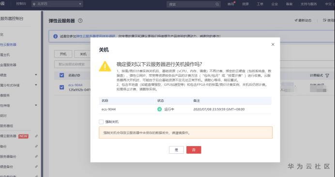
Task: Cancel shutdown with the red 否 button
Action: click(194, 150)
